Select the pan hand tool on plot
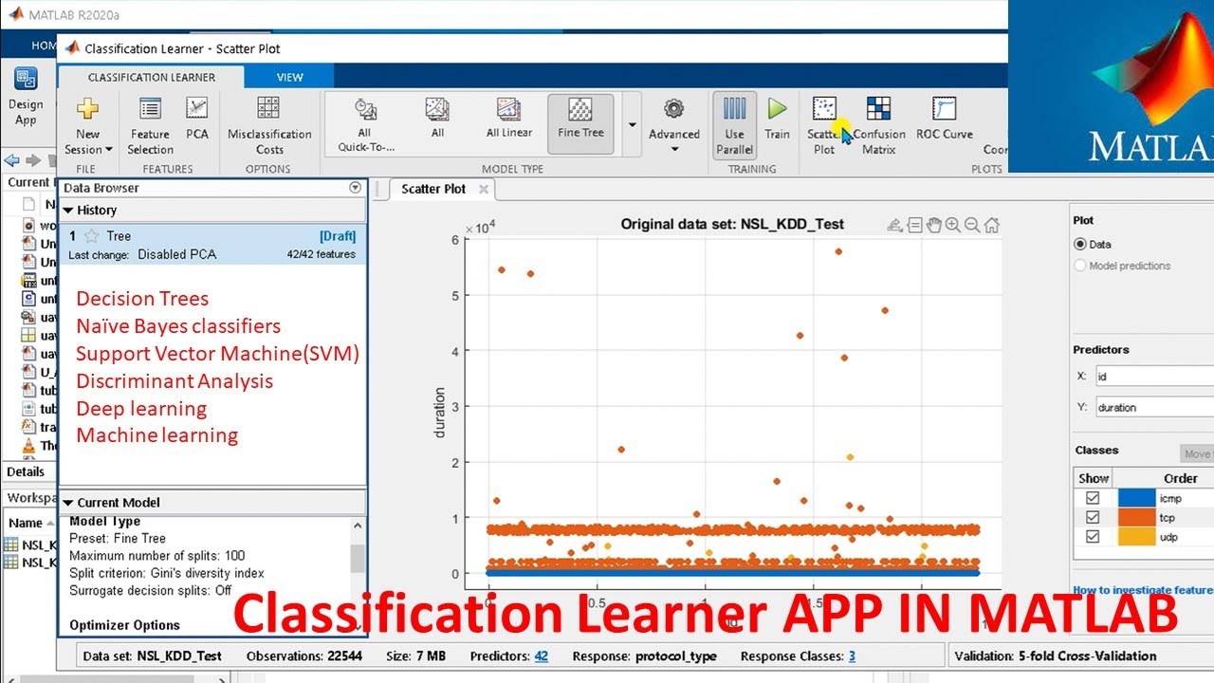The height and width of the screenshot is (683, 1214). click(x=933, y=225)
